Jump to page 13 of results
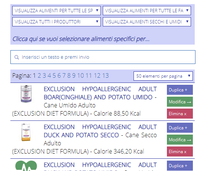Viewport: 204px width, 171px height. [x=105, y=76]
